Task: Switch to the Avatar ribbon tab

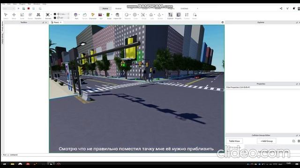Action: pyautogui.click(x=119, y=8)
